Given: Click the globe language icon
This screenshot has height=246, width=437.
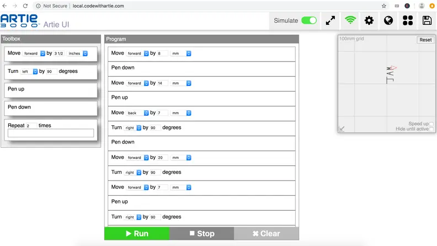Looking at the screenshot, I should (x=388, y=20).
